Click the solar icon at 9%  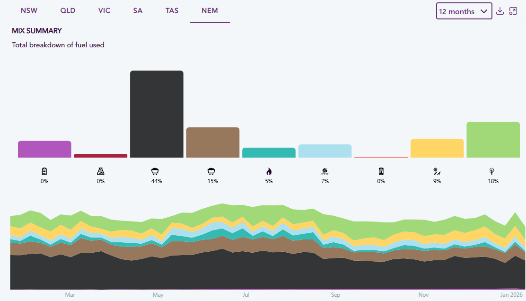click(437, 171)
